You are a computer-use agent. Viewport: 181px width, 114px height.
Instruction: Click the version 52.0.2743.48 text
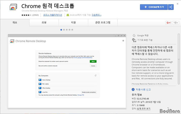pyautogui.click(x=143, y=99)
